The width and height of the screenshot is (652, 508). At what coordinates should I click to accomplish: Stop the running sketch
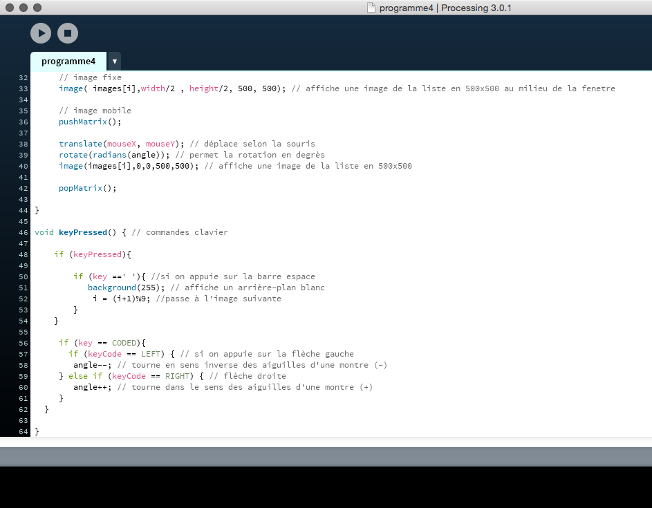[x=68, y=33]
